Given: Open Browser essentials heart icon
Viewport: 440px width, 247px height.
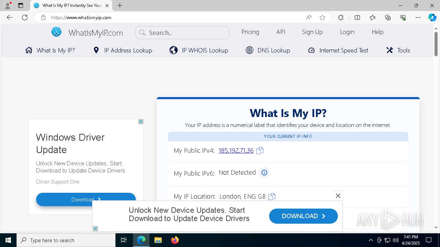Looking at the screenshot, I should pyautogui.click(x=403, y=17).
